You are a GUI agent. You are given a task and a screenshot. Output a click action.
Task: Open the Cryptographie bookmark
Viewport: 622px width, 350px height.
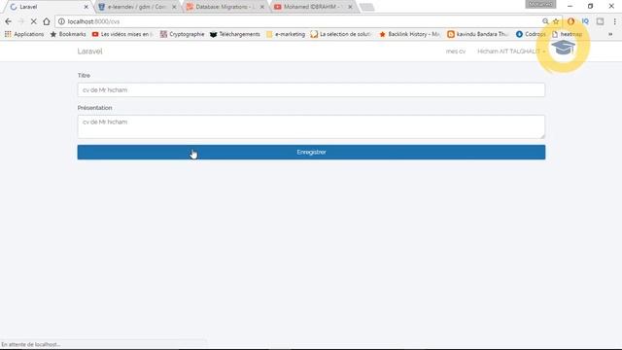click(182, 34)
